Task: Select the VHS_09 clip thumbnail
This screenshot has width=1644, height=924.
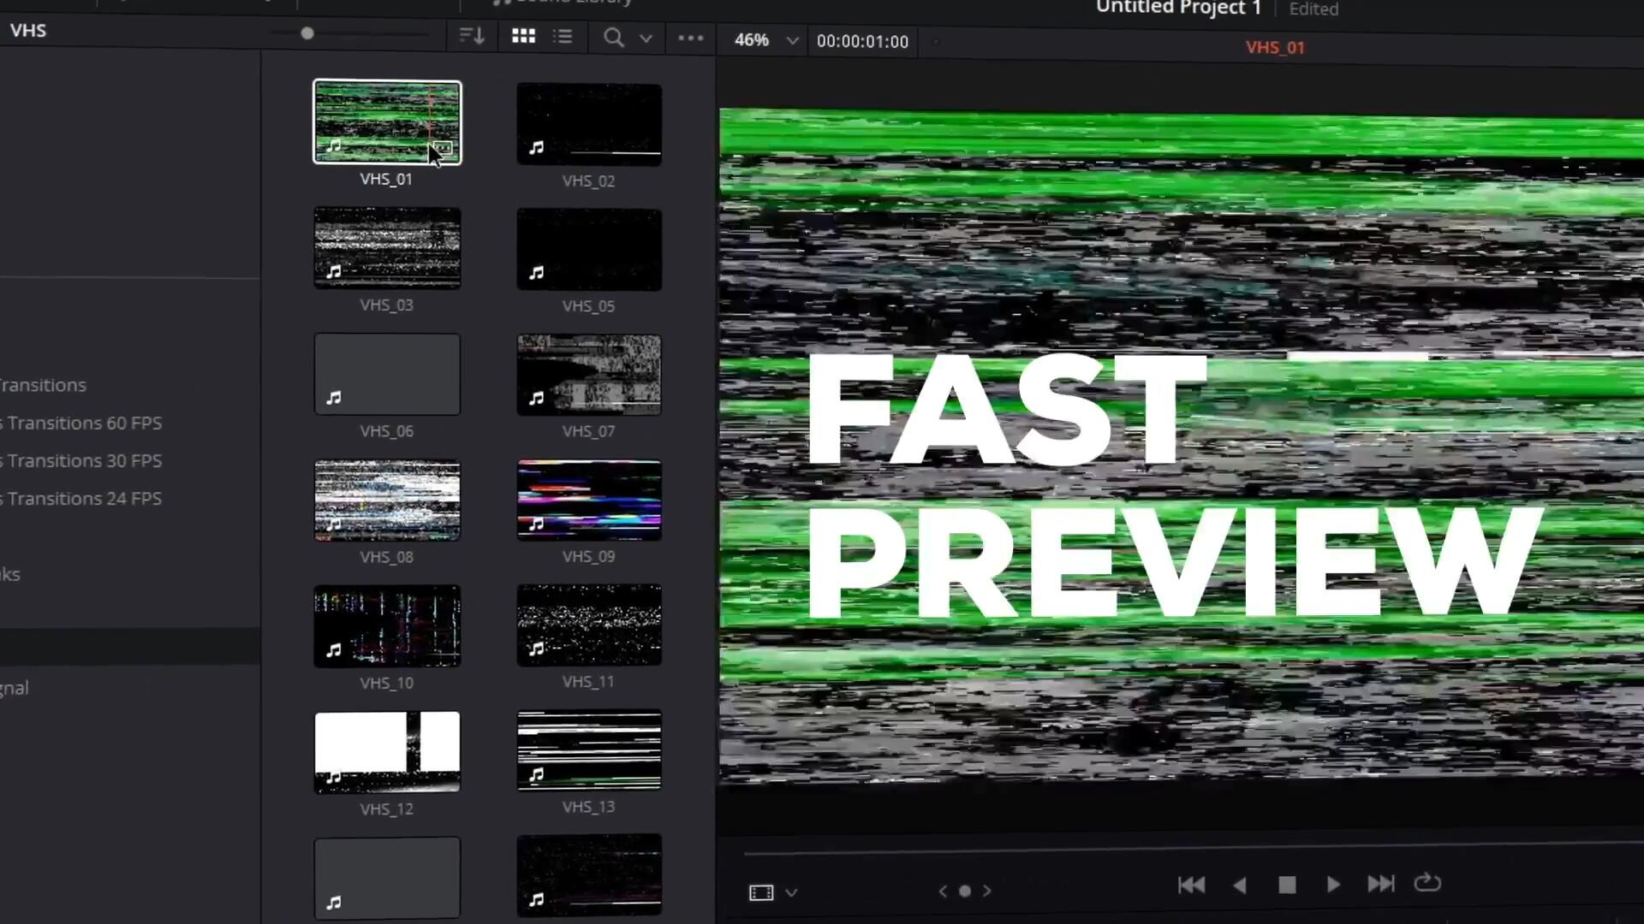Action: point(589,500)
